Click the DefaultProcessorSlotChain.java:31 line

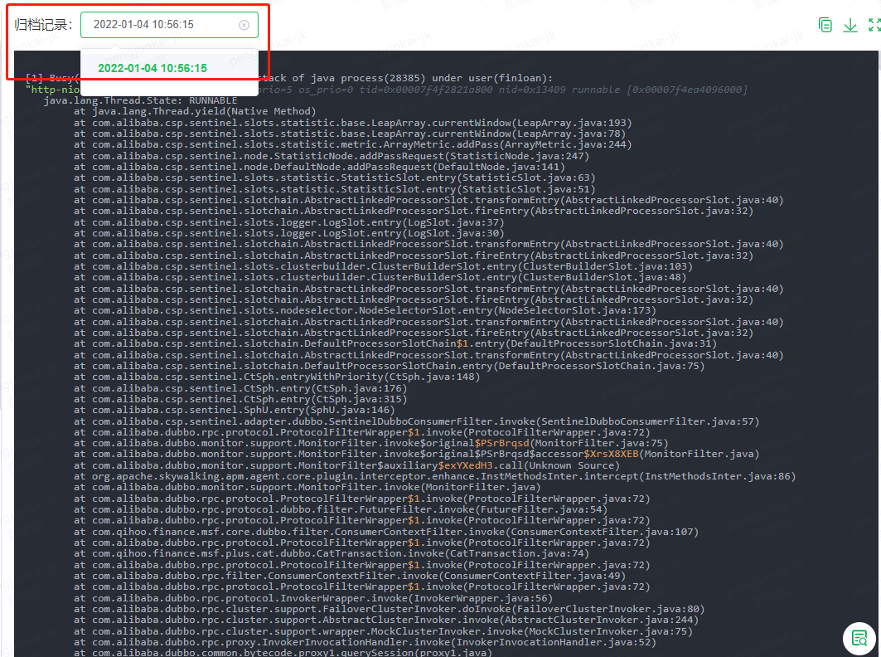pyautogui.click(x=395, y=343)
